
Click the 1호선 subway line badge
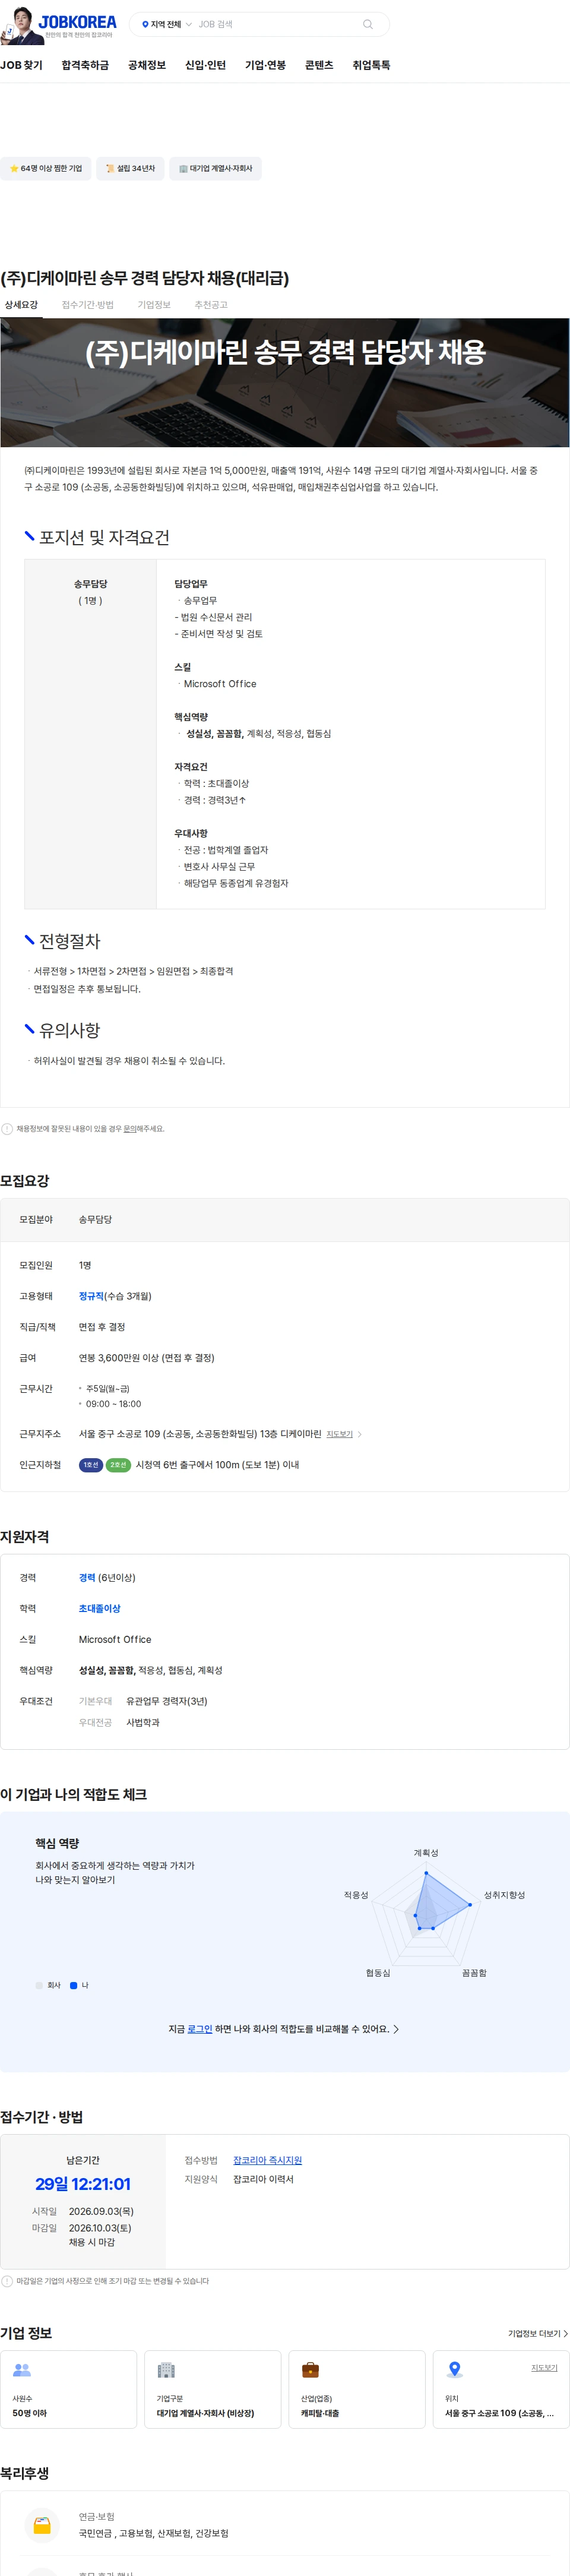click(x=91, y=1465)
